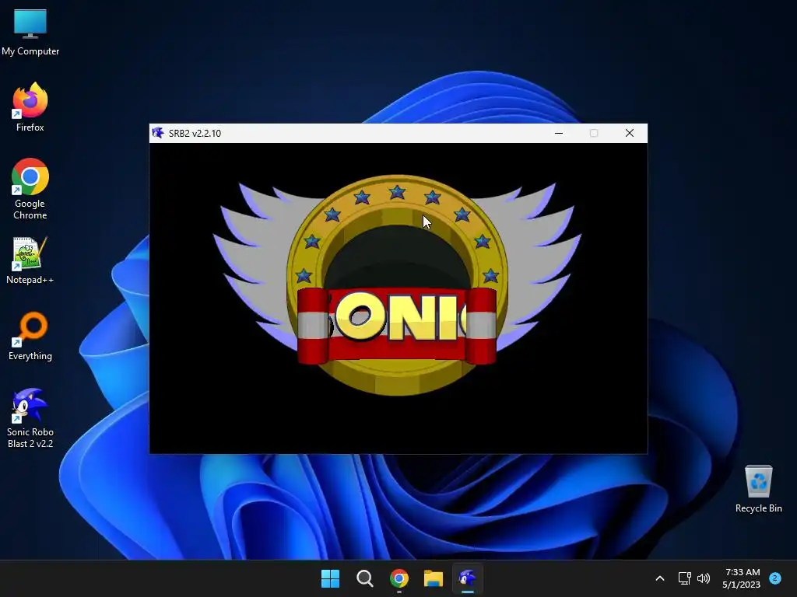Switch to Chrome in the taskbar
The height and width of the screenshot is (597, 797).
(x=399, y=578)
